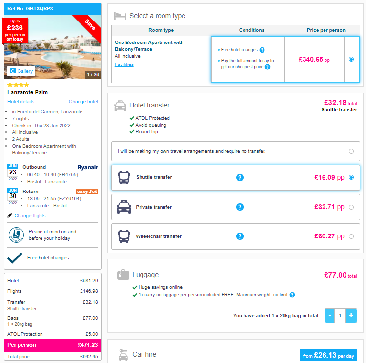This screenshot has height=363, width=366.
Task: Click carry-on luggage help icon
Action: pyautogui.click(x=292, y=295)
